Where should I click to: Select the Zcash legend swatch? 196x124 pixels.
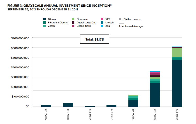tap(45, 26)
